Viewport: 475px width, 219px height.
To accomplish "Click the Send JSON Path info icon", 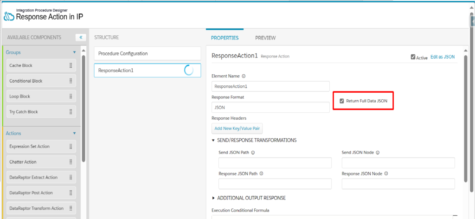I will pyautogui.click(x=253, y=153).
